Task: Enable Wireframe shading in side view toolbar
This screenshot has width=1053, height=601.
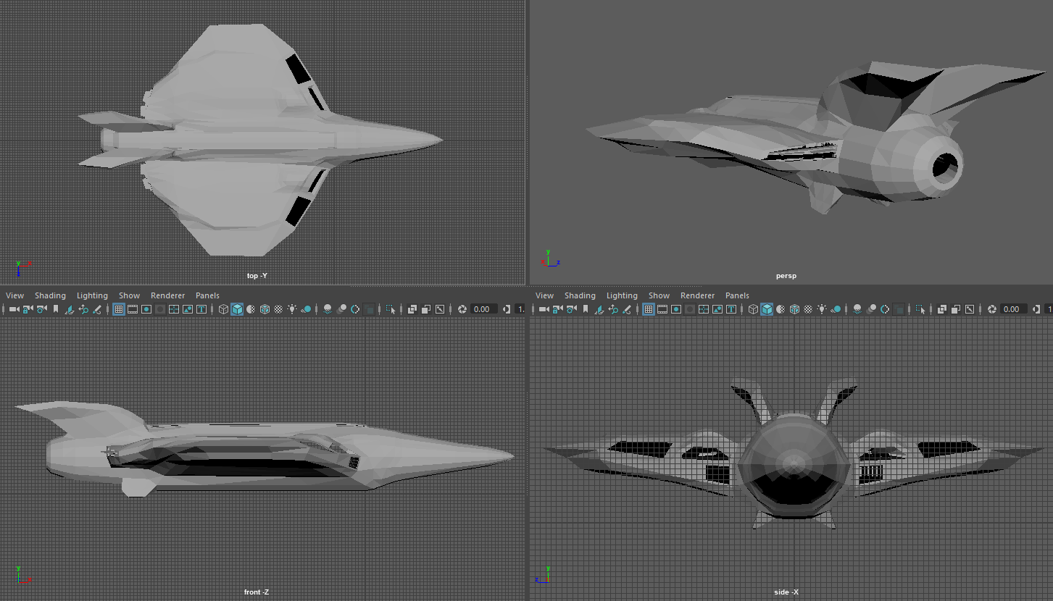Action: tap(753, 309)
